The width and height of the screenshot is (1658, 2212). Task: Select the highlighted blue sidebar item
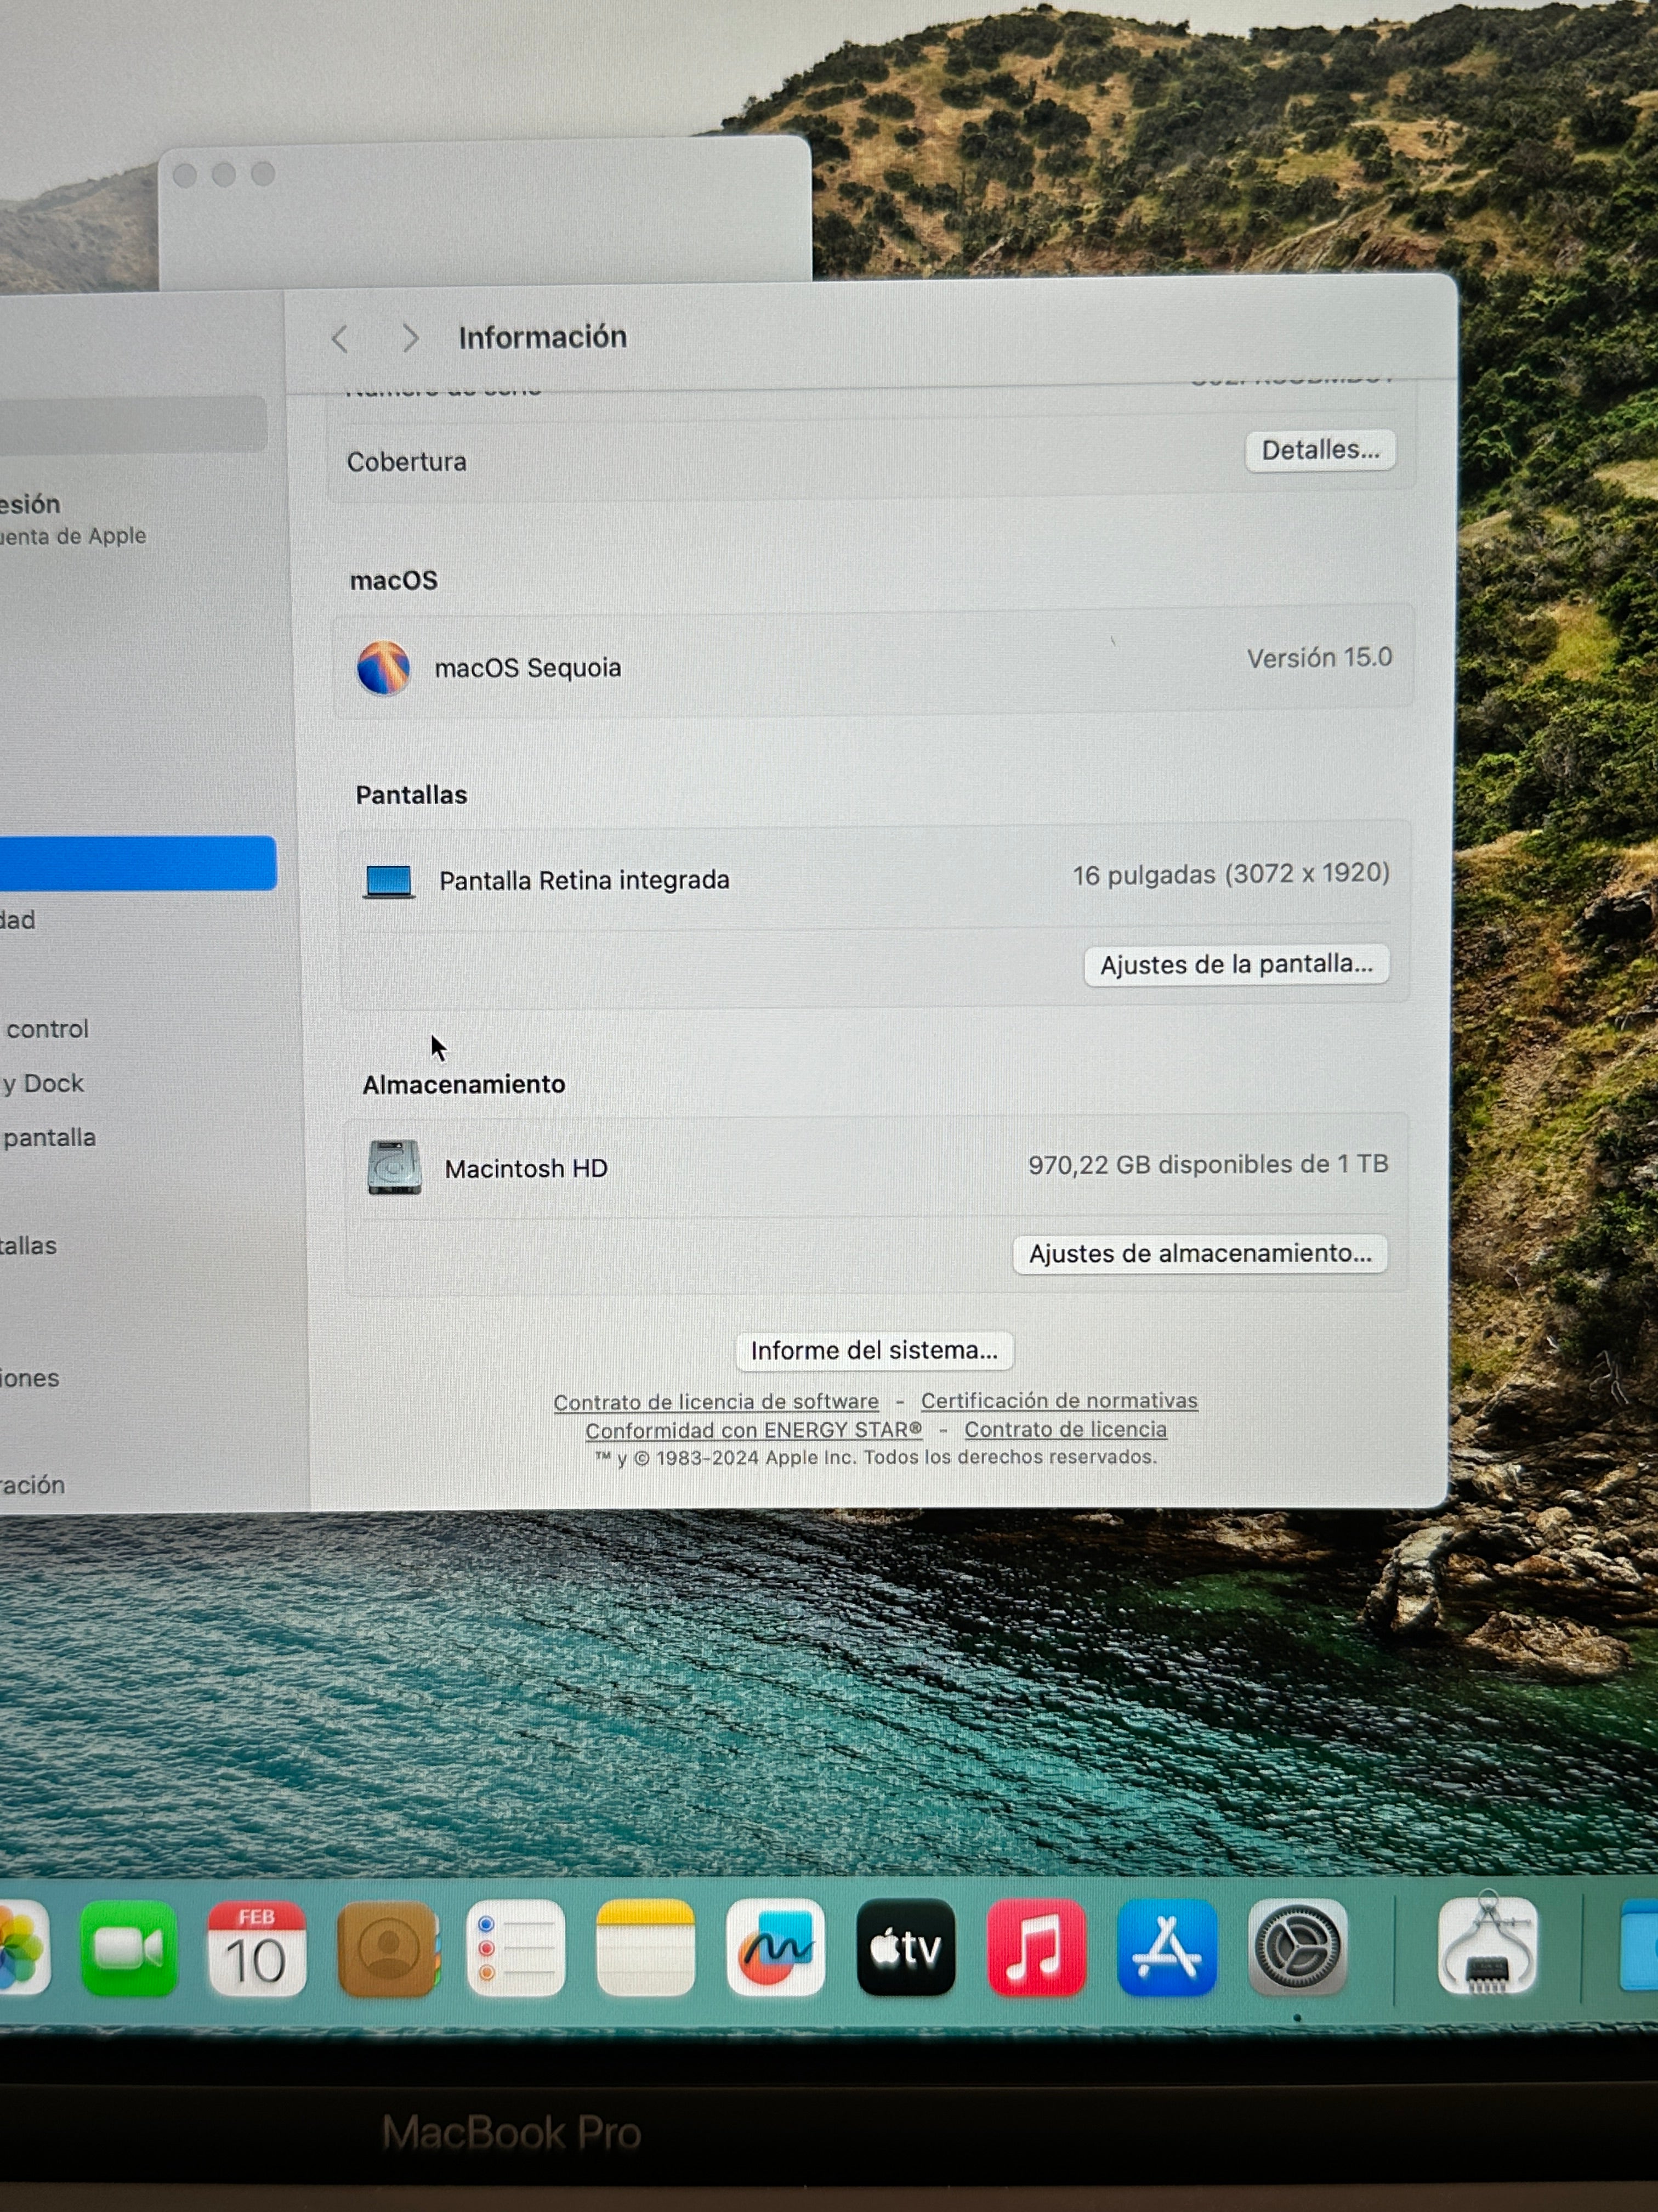coord(138,863)
